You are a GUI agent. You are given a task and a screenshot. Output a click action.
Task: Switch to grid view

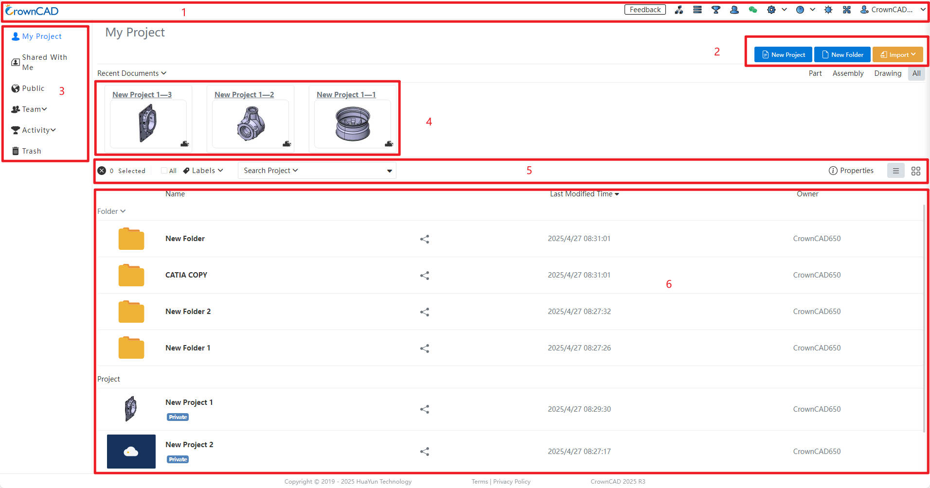[x=916, y=171]
